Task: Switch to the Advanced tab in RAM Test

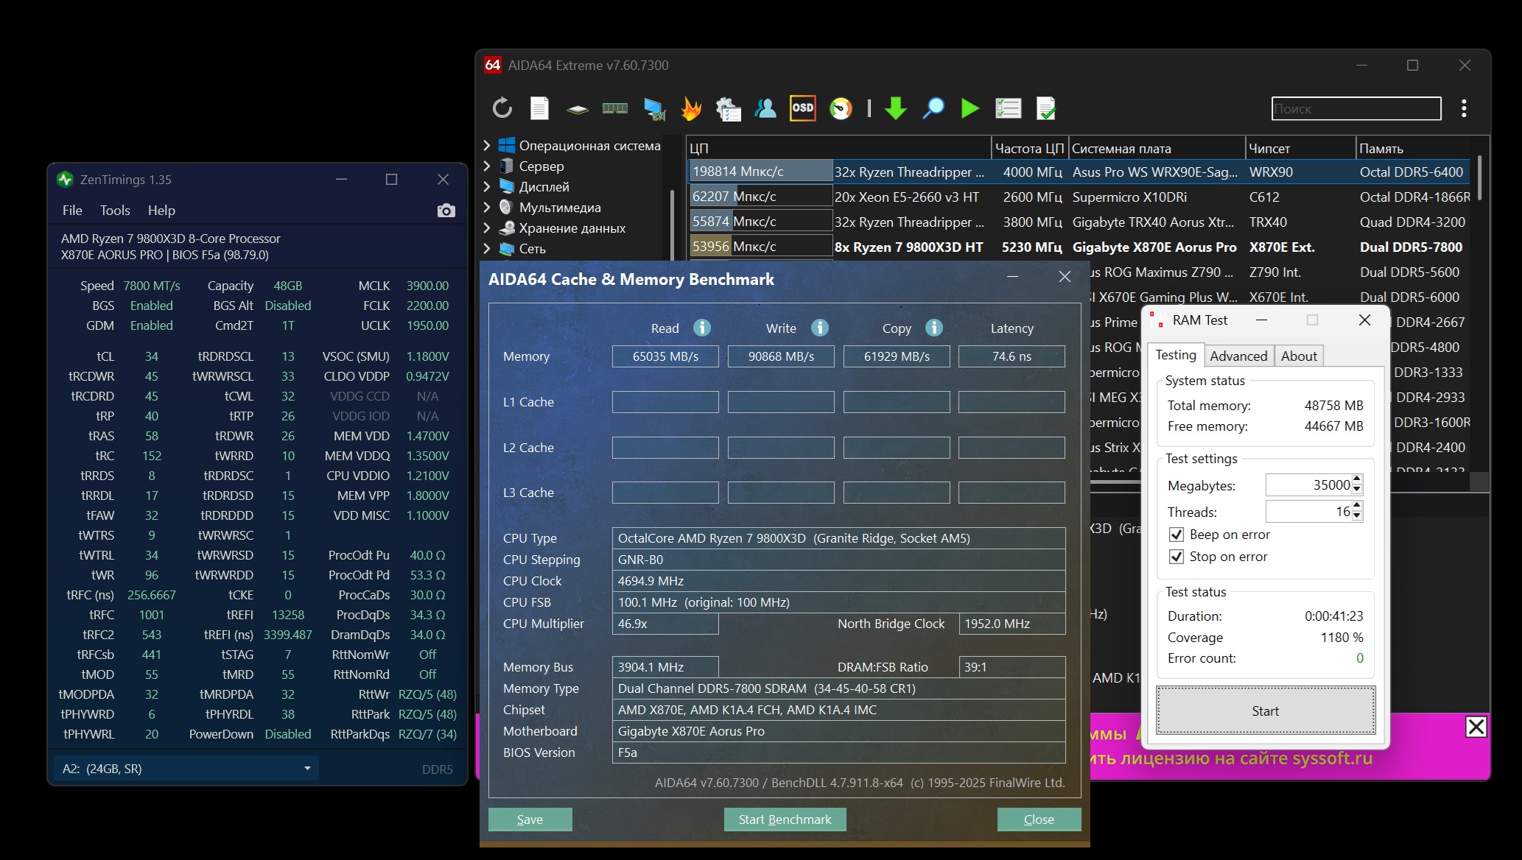Action: point(1238,356)
